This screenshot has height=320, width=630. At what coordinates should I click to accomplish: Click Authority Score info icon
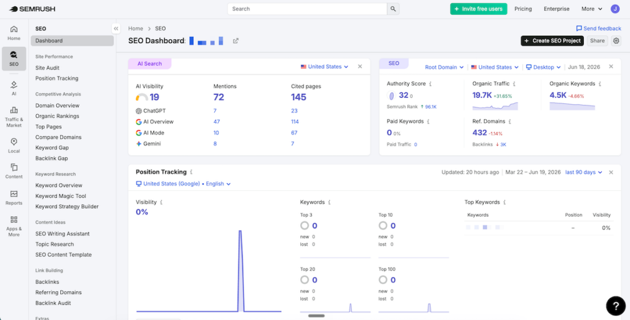pyautogui.click(x=430, y=84)
